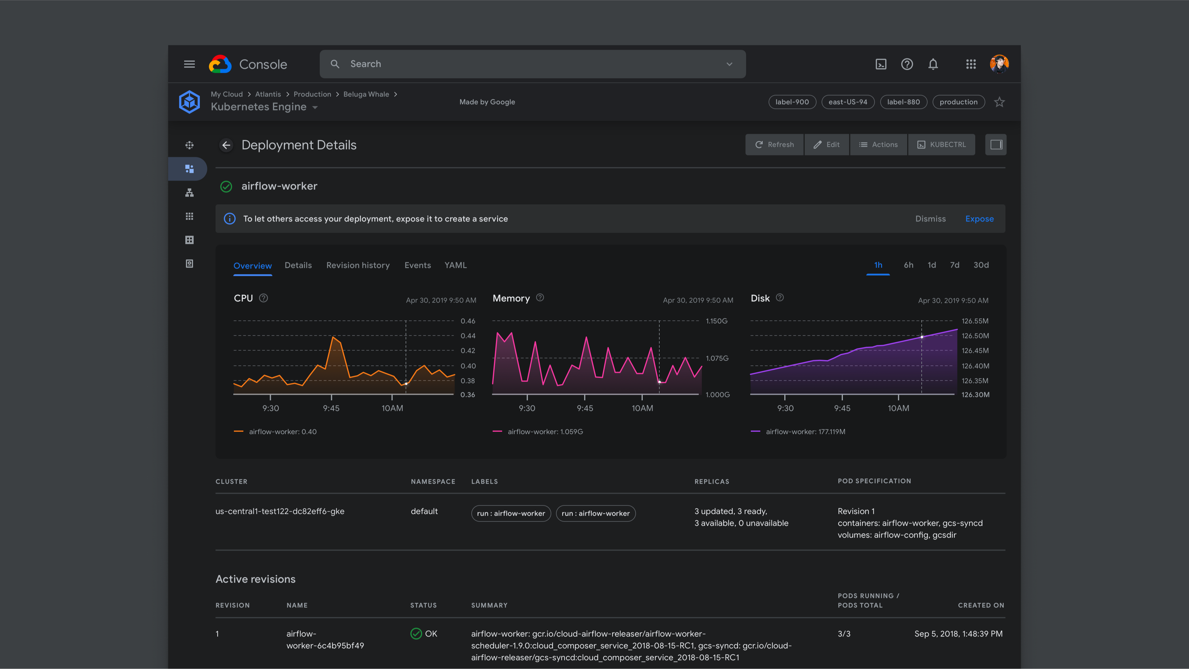Open Disk chart help icon
The height and width of the screenshot is (669, 1189).
pyautogui.click(x=780, y=297)
